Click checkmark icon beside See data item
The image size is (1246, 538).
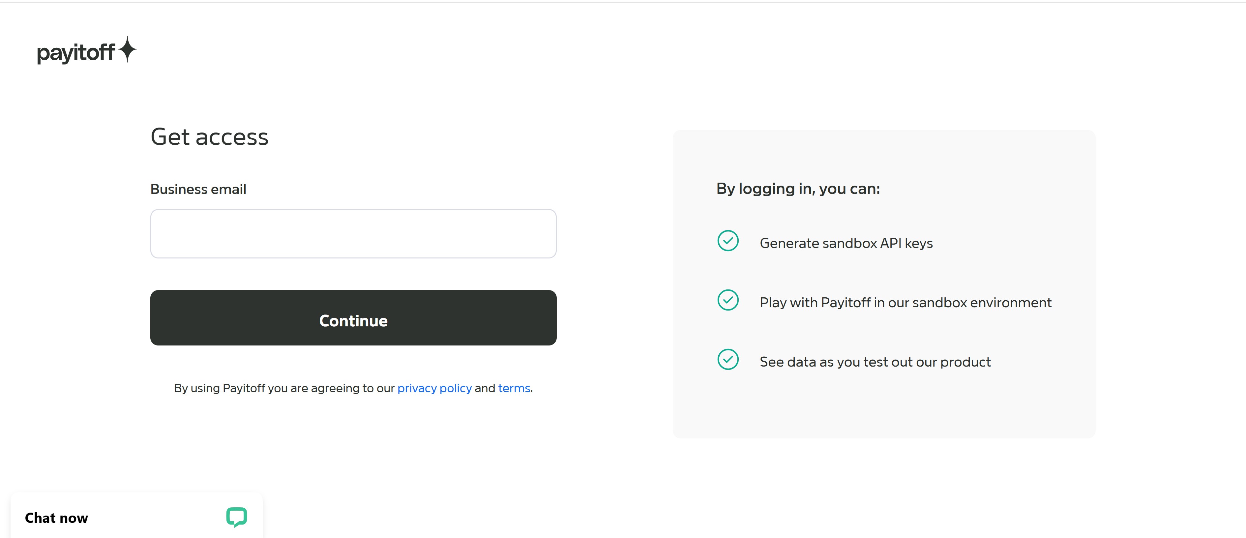727,359
